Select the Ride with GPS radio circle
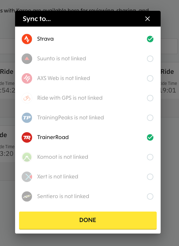The image size is (179, 246). point(150,98)
